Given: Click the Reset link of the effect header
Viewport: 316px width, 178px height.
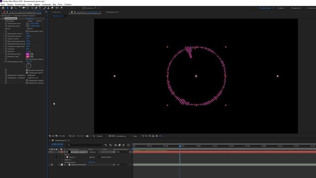Looking at the screenshot, I should coord(30,18).
